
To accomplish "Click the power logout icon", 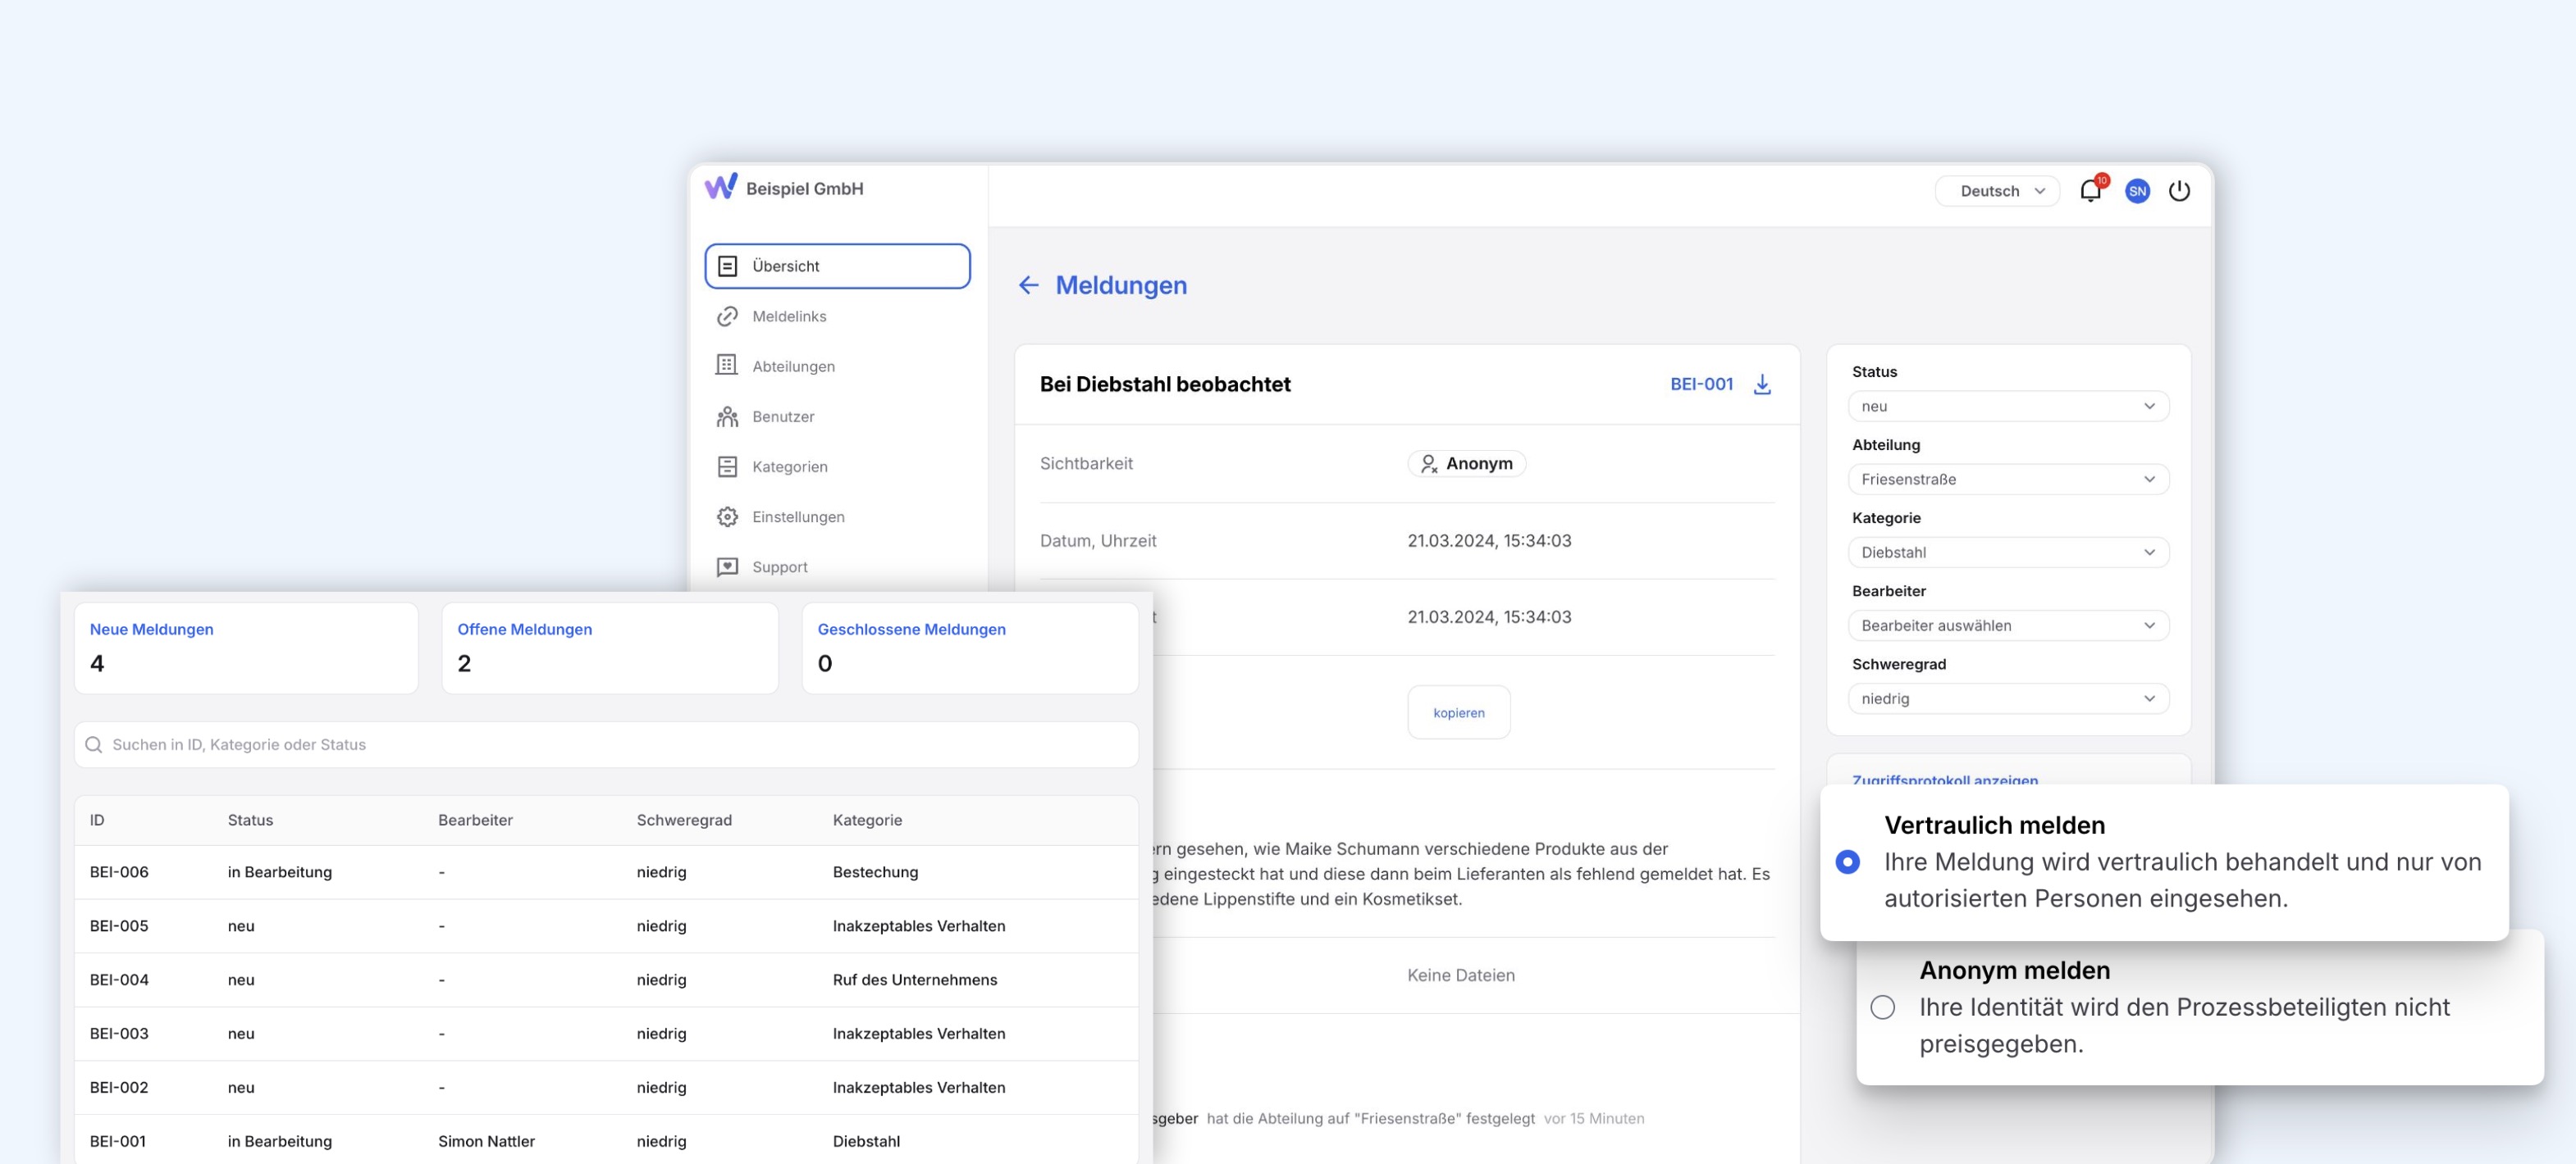I will click(x=2179, y=191).
